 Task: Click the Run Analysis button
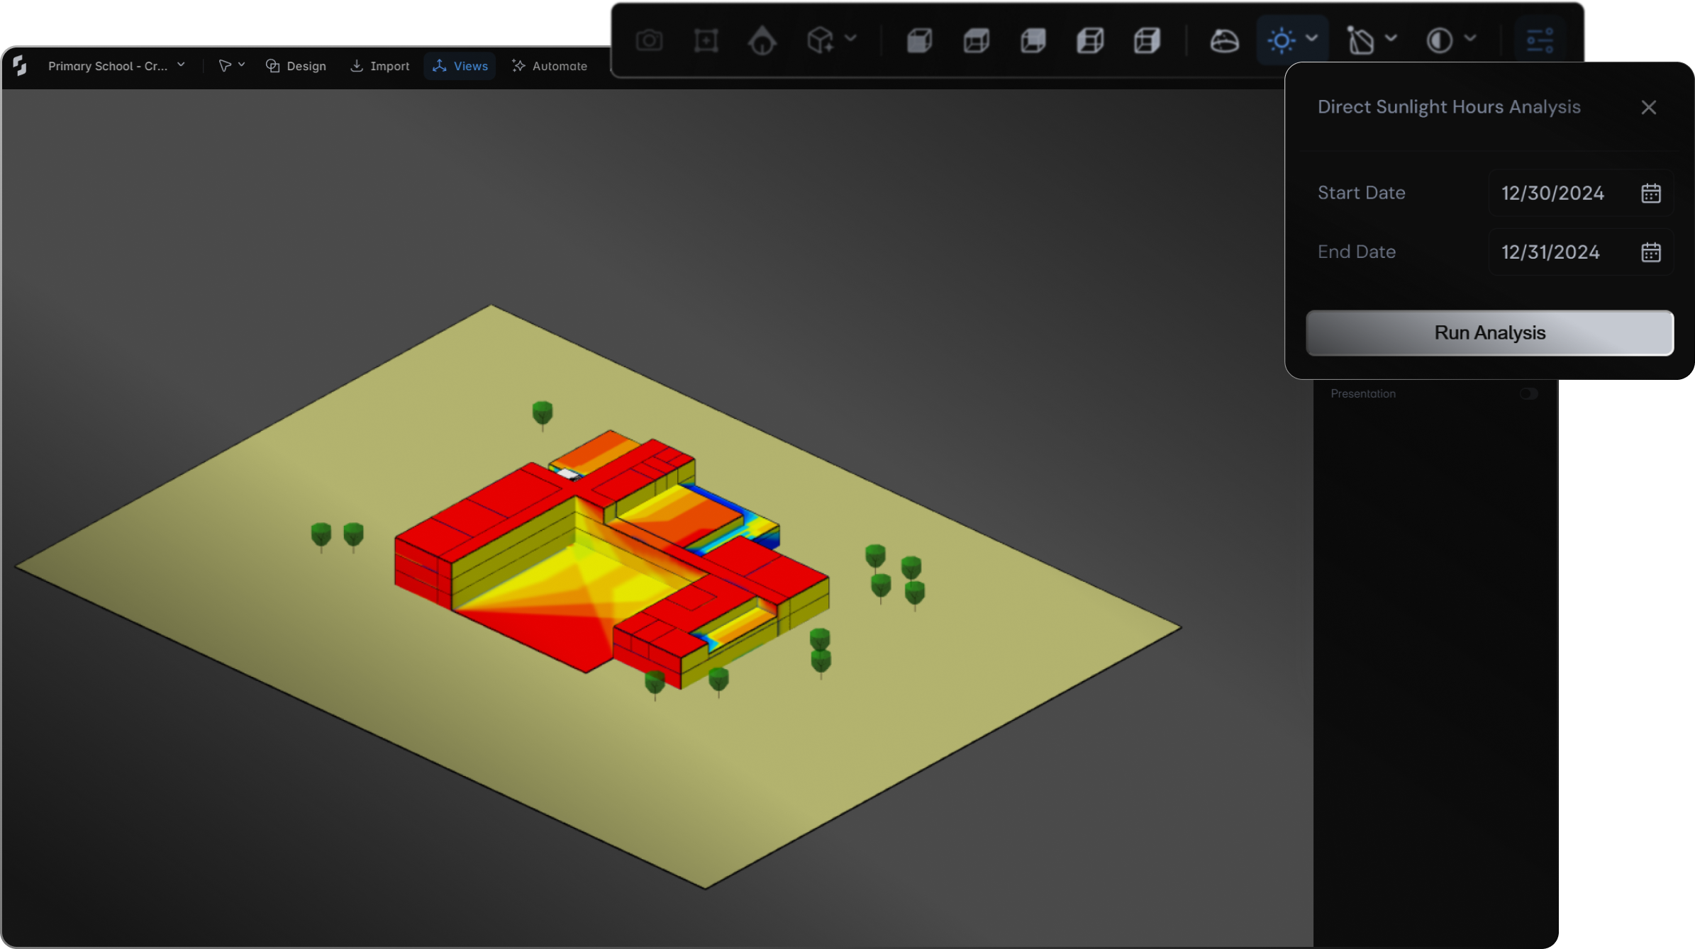click(x=1489, y=333)
